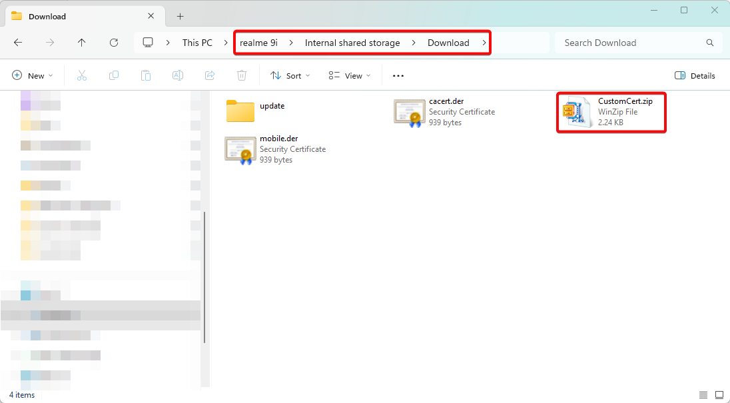Click the Delete trash icon
Viewport: 730px width, 403px height.
tap(242, 76)
